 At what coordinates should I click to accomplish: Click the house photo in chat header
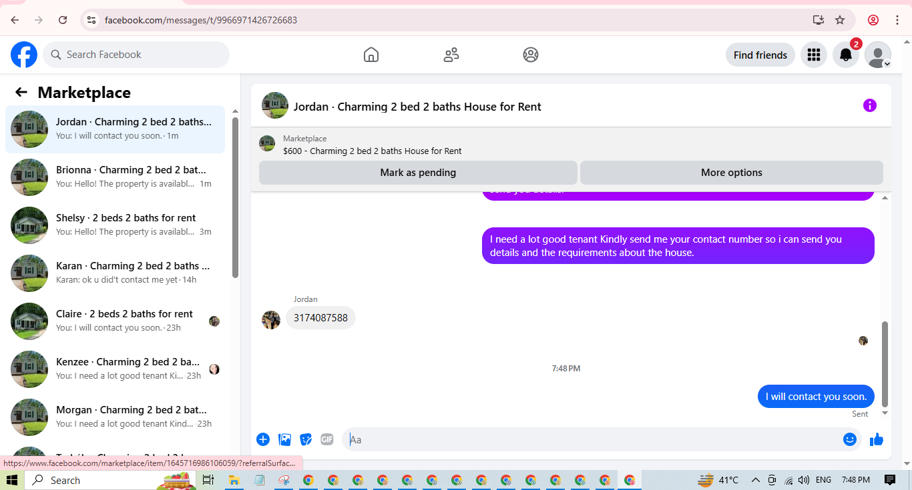[x=275, y=105]
